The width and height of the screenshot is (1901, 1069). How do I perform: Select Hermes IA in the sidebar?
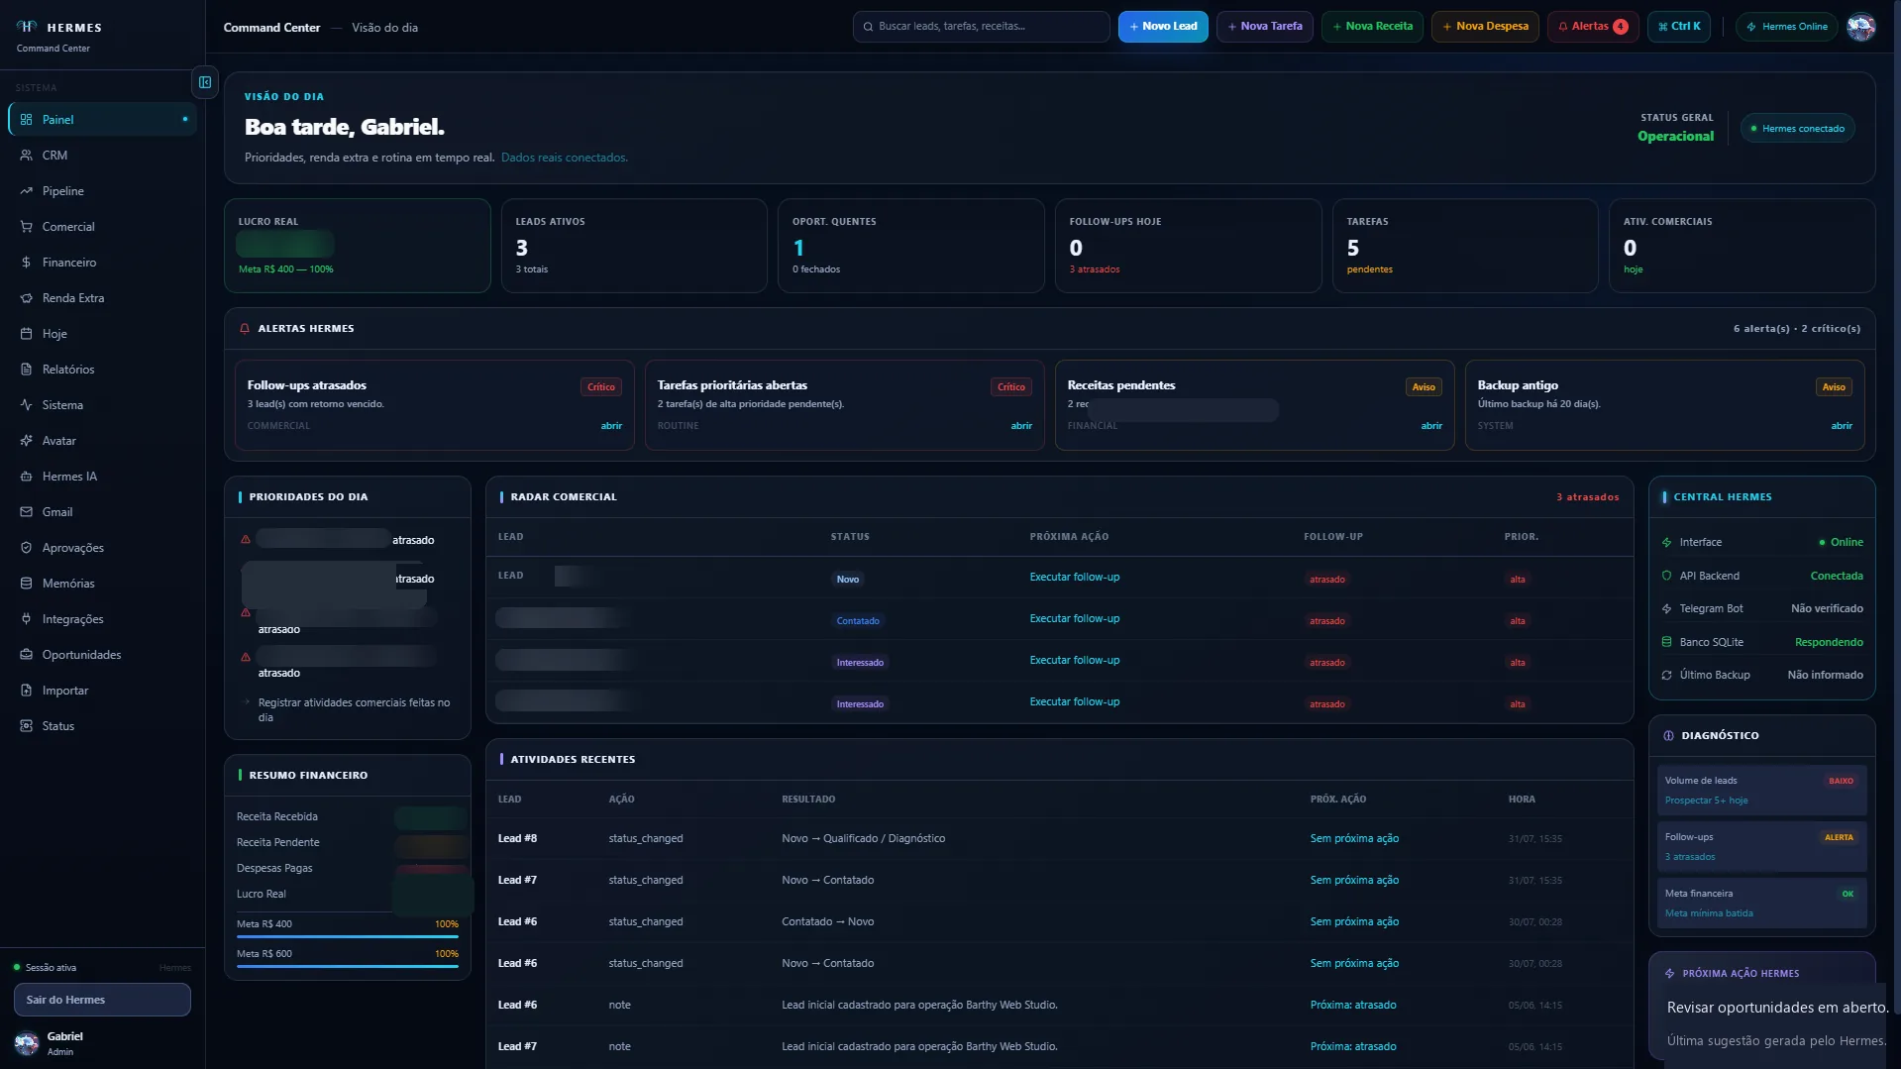click(x=102, y=477)
